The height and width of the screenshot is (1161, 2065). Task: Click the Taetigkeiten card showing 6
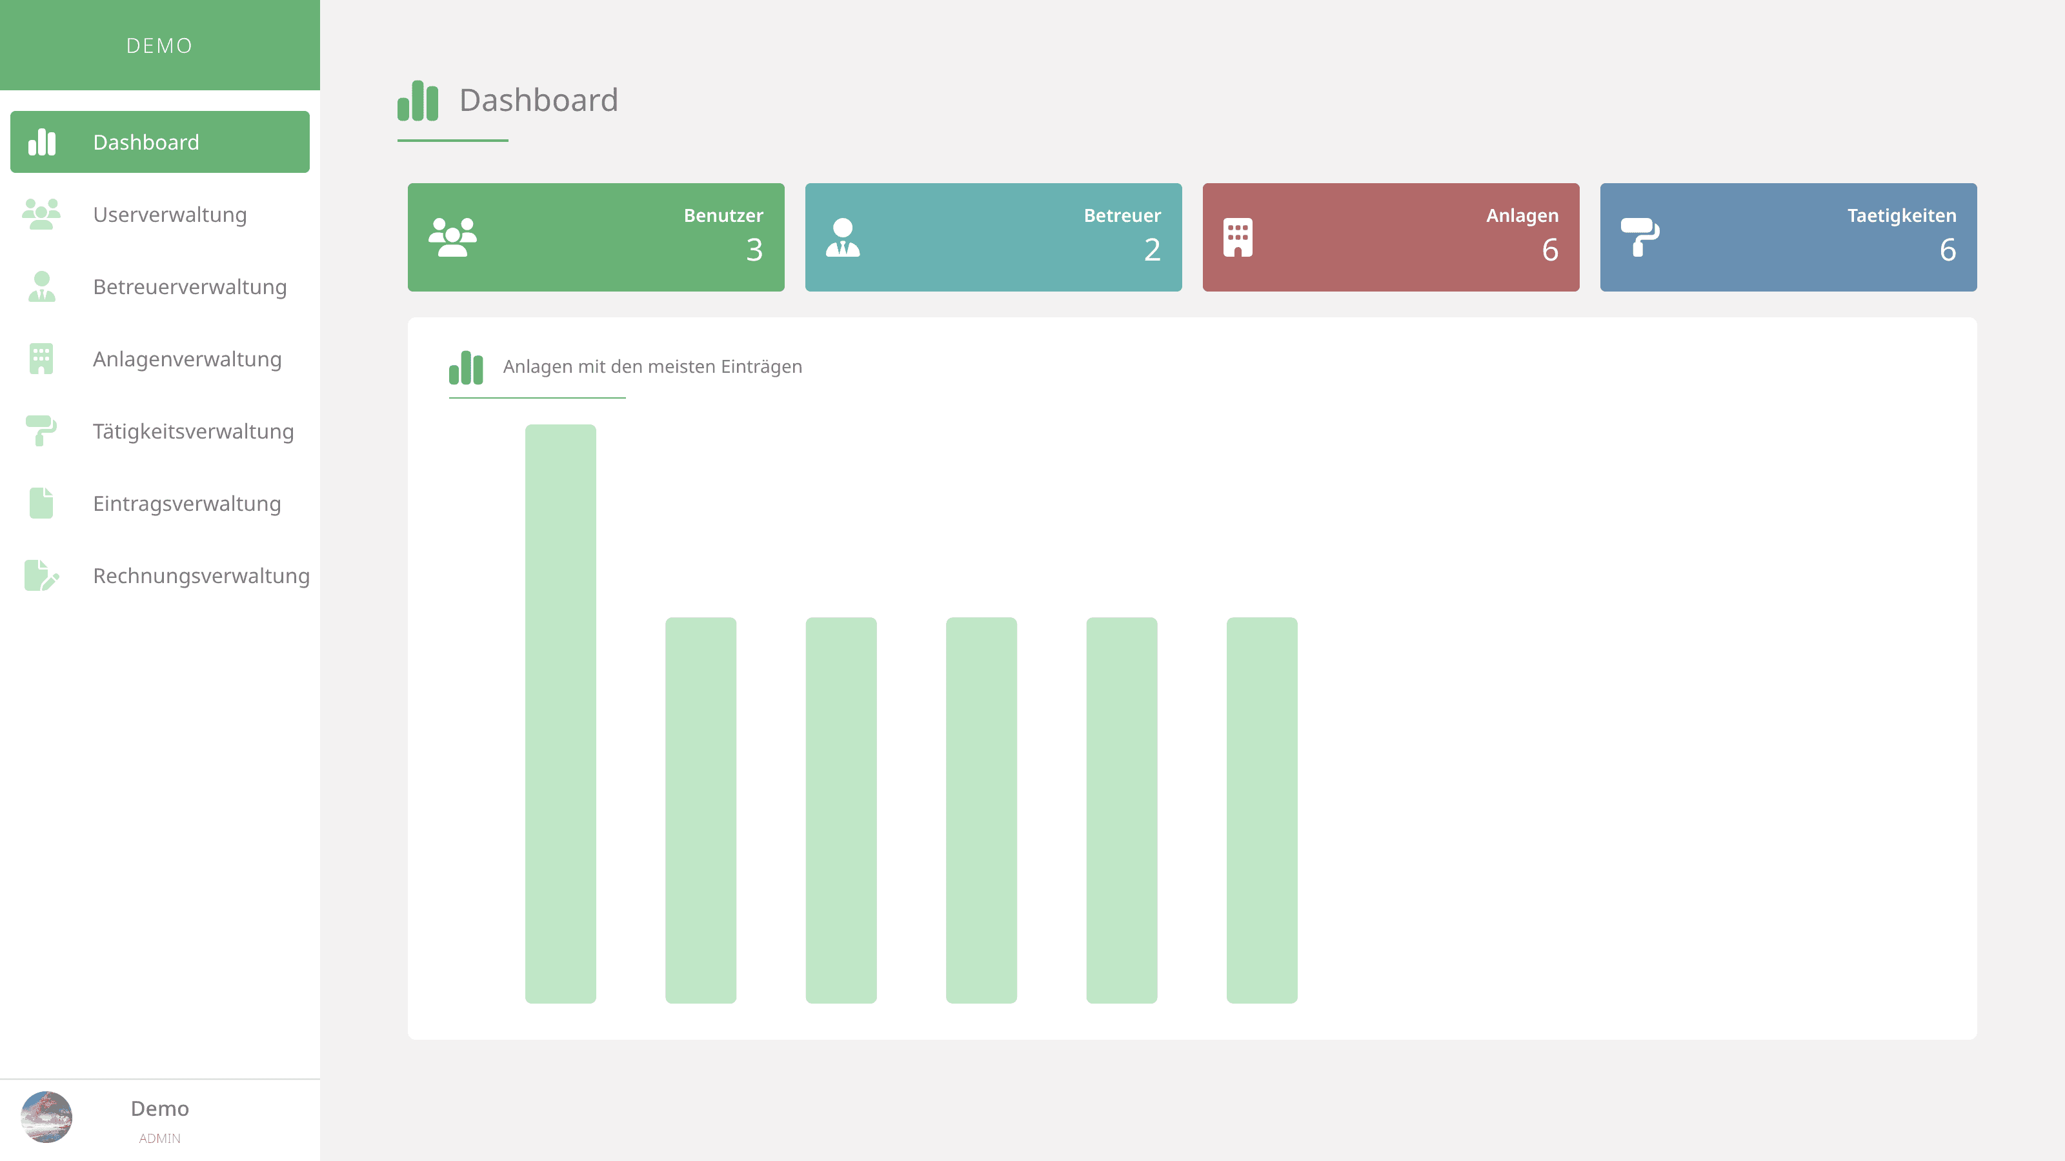click(x=1788, y=236)
